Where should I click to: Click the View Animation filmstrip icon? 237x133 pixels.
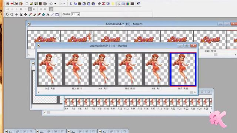click(x=132, y=4)
